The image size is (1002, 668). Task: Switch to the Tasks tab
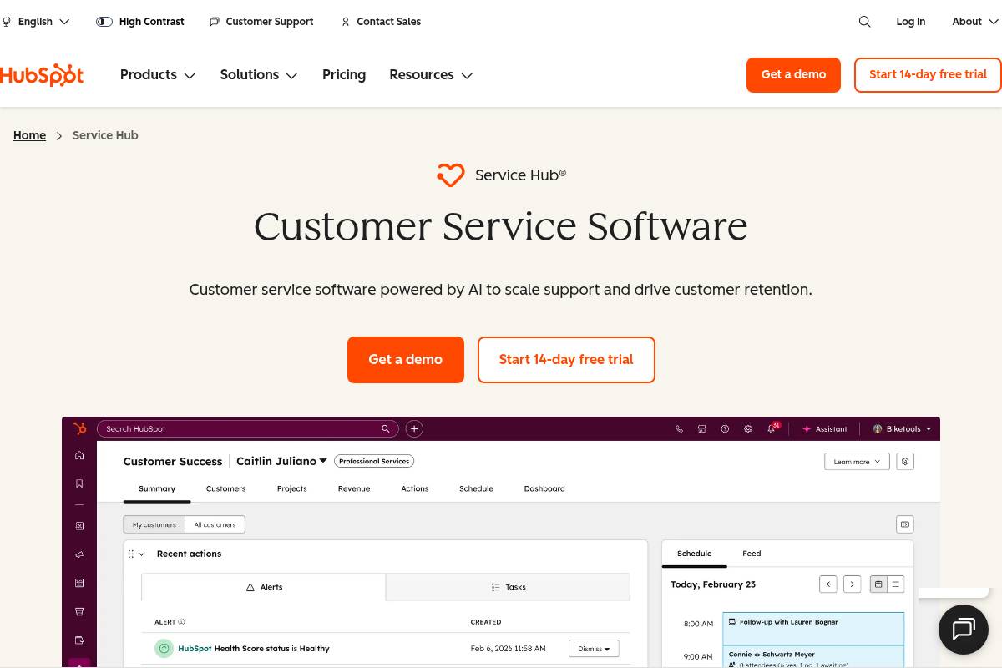508,587
